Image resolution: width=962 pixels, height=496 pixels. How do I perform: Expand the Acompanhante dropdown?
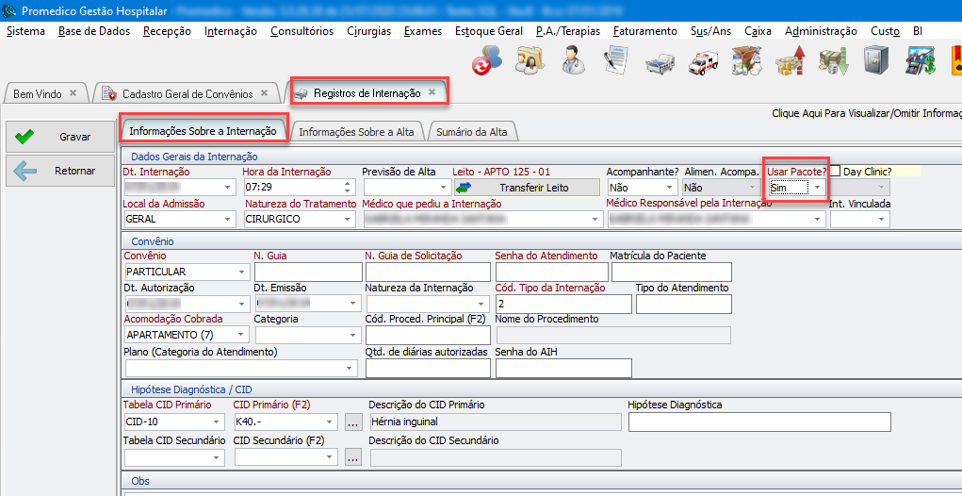pyautogui.click(x=670, y=188)
